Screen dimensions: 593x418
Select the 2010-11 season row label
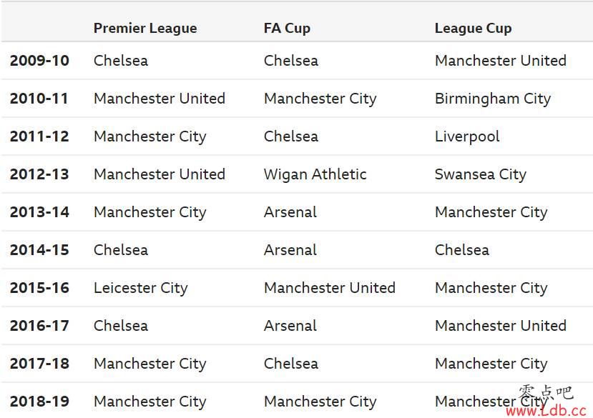pos(39,99)
